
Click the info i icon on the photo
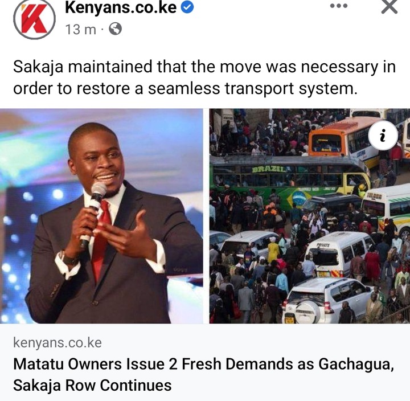coord(383,136)
